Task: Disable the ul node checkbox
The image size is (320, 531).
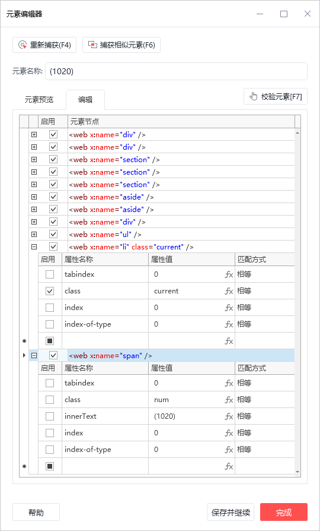Action: pos(53,234)
